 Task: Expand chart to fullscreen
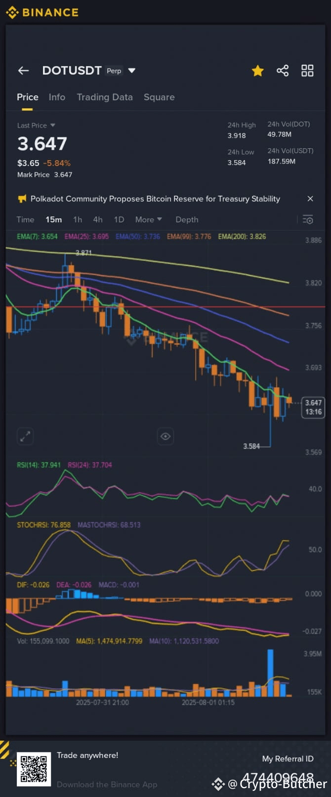coord(25,436)
